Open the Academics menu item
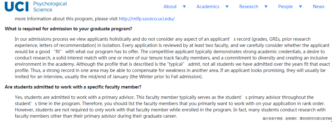This screenshot has height=122, width=332. [208, 7]
